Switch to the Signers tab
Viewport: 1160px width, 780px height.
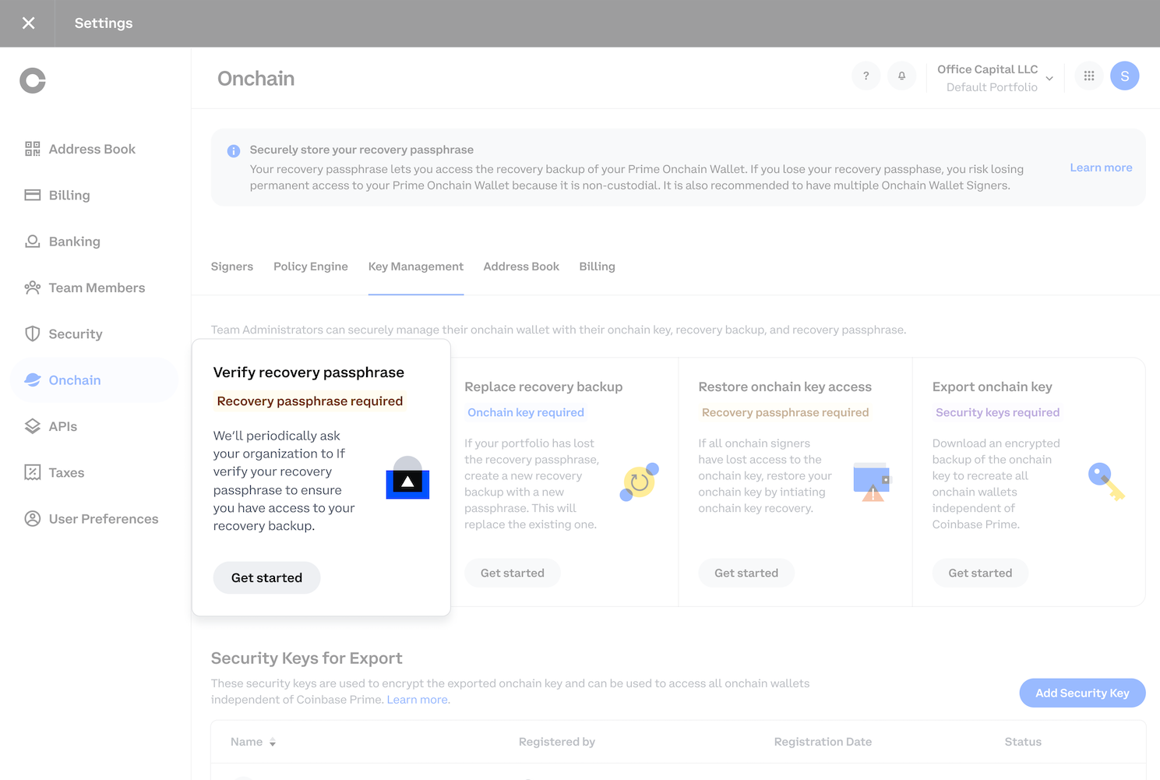click(231, 266)
